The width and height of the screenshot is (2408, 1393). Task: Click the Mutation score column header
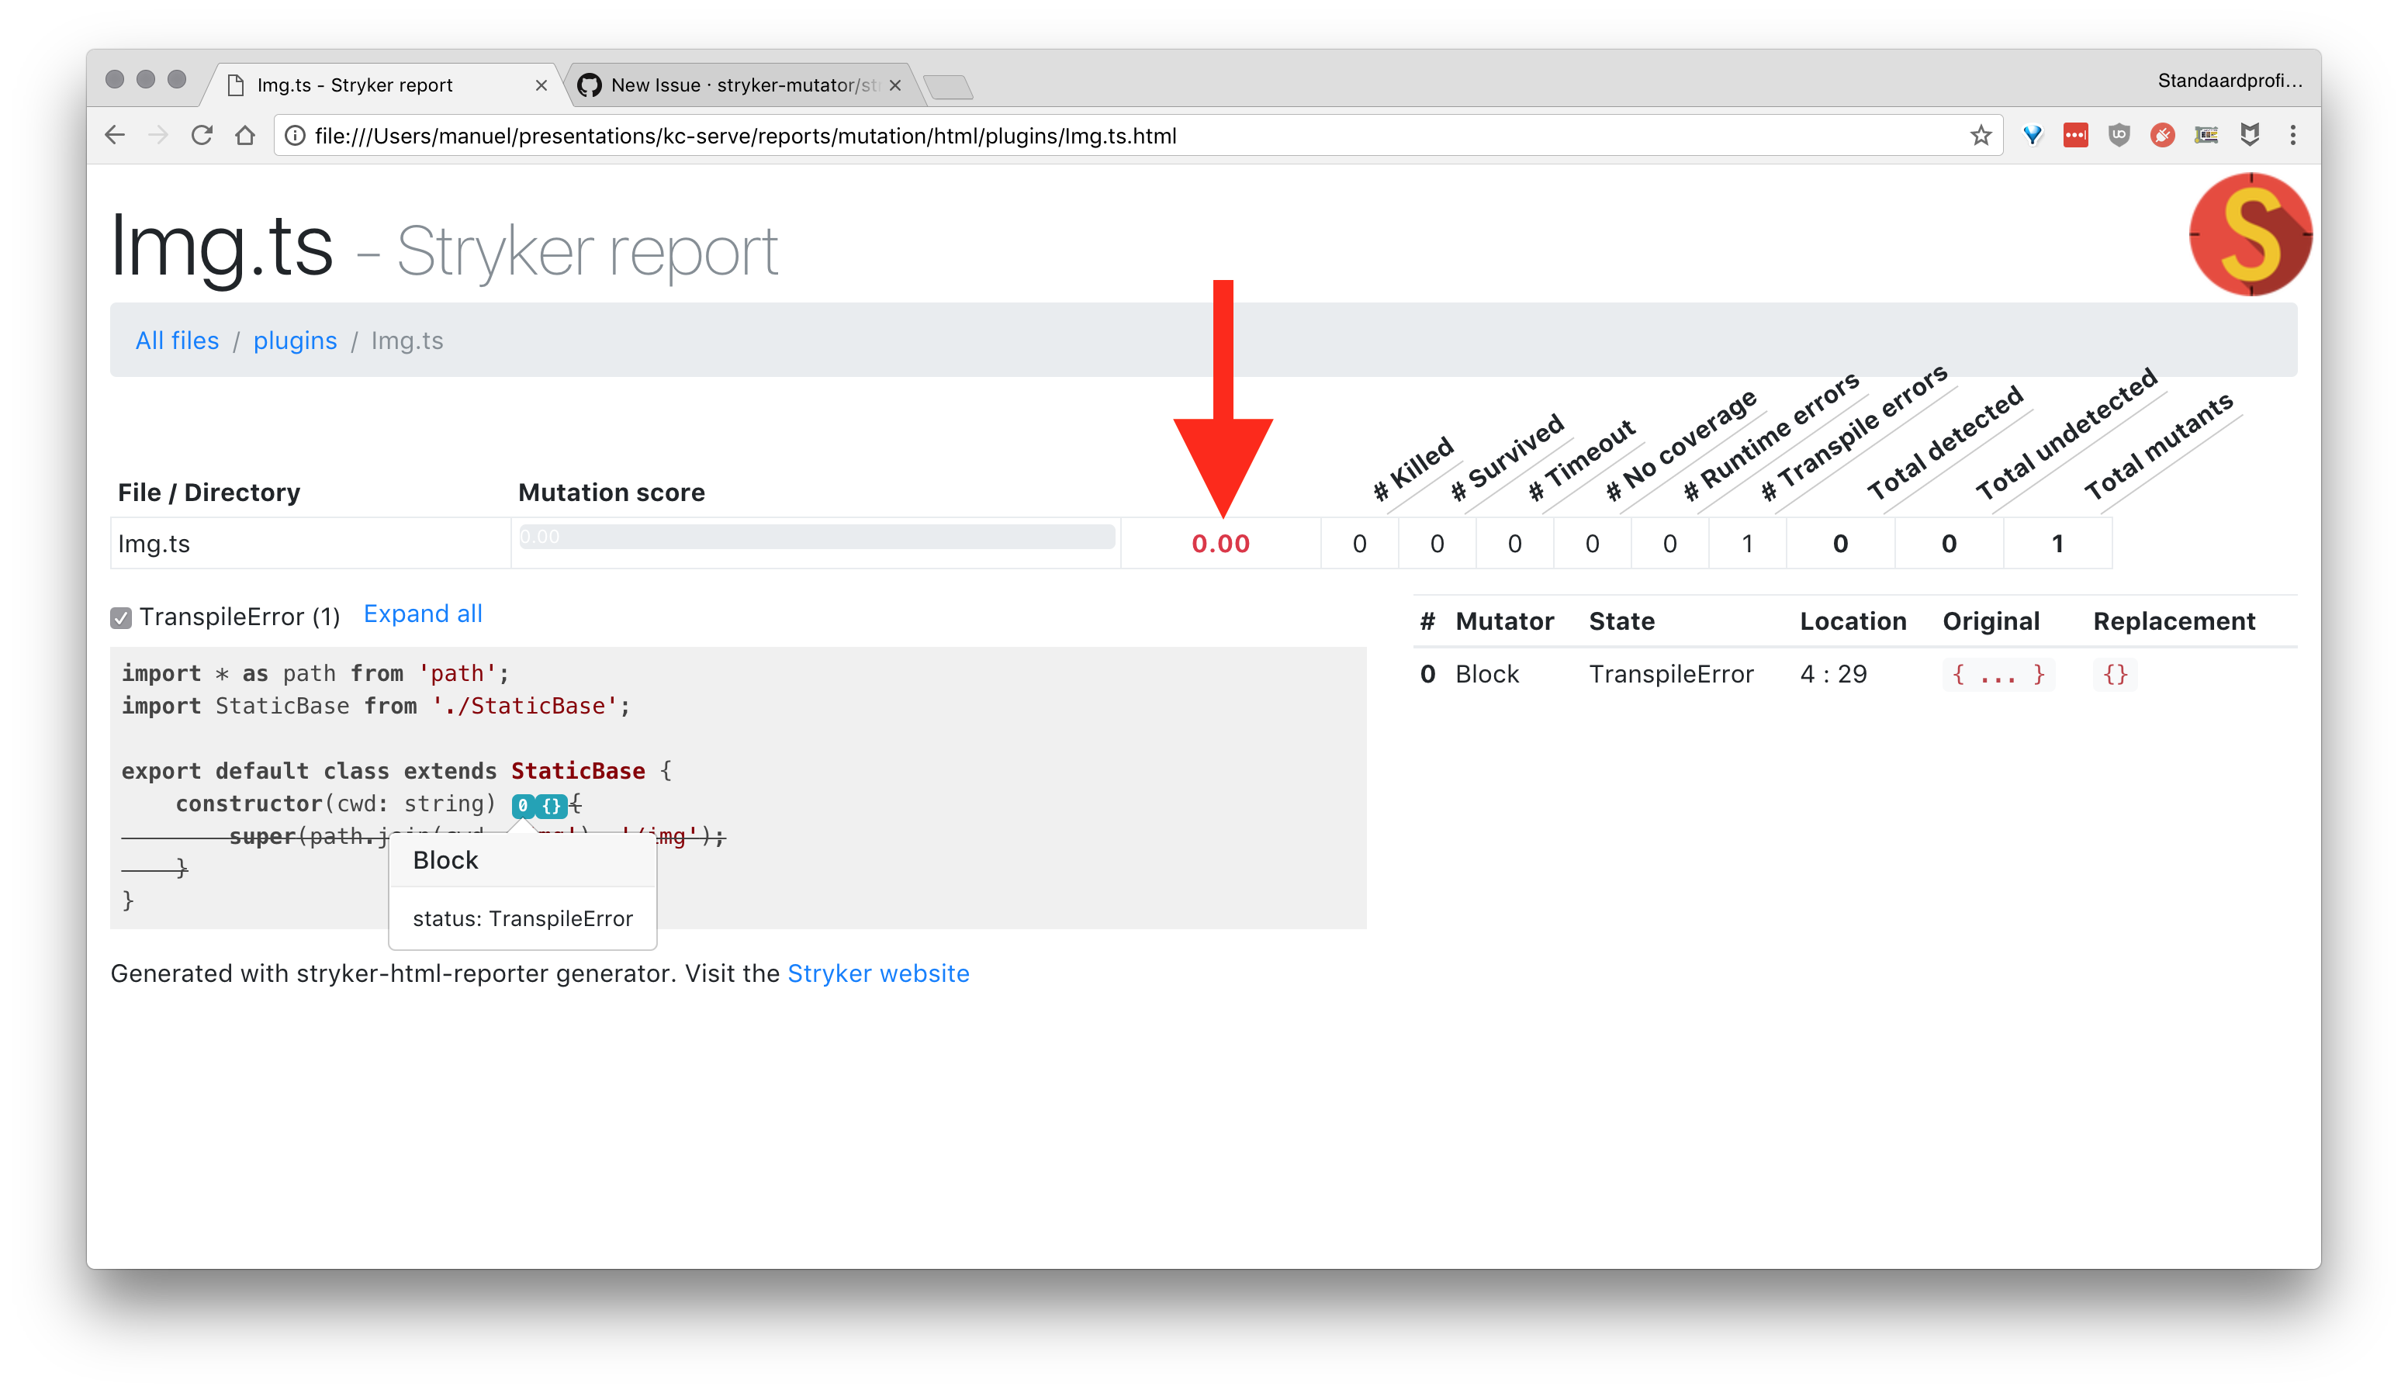click(611, 493)
